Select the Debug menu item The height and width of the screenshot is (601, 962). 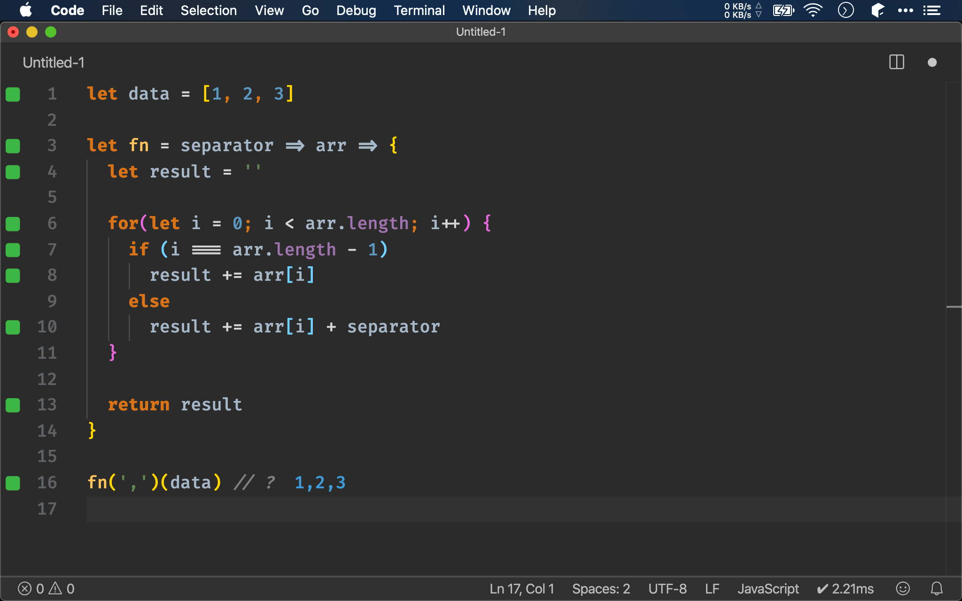pyautogui.click(x=357, y=10)
